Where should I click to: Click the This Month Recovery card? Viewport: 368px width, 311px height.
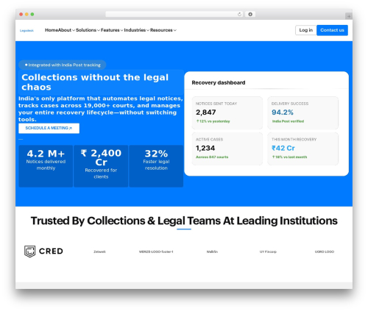303,149
